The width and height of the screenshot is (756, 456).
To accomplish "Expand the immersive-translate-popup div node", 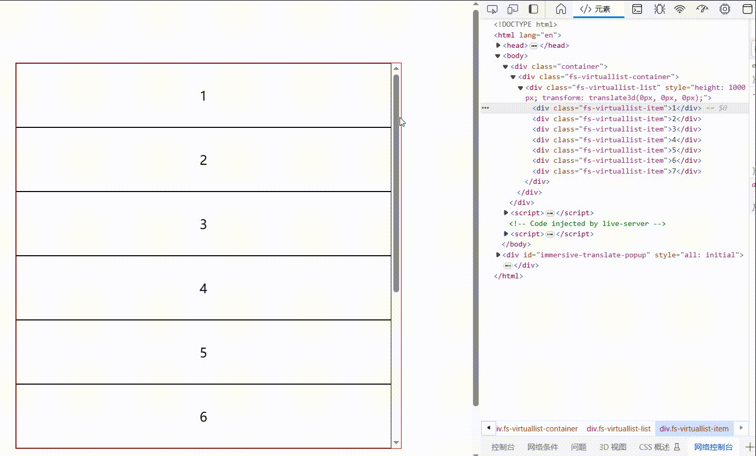I will point(498,255).
